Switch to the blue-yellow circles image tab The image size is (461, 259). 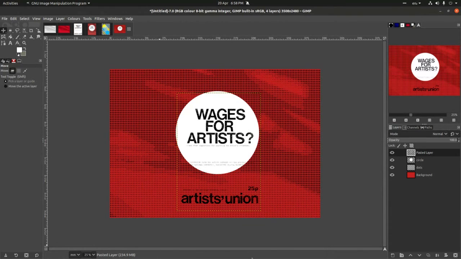106,29
